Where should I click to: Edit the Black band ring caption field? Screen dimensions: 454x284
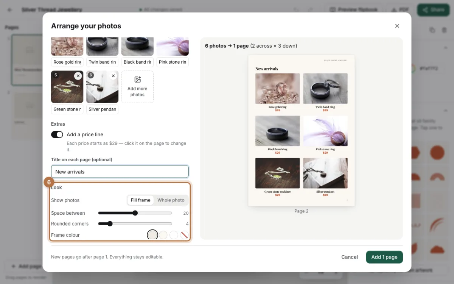coord(137,62)
